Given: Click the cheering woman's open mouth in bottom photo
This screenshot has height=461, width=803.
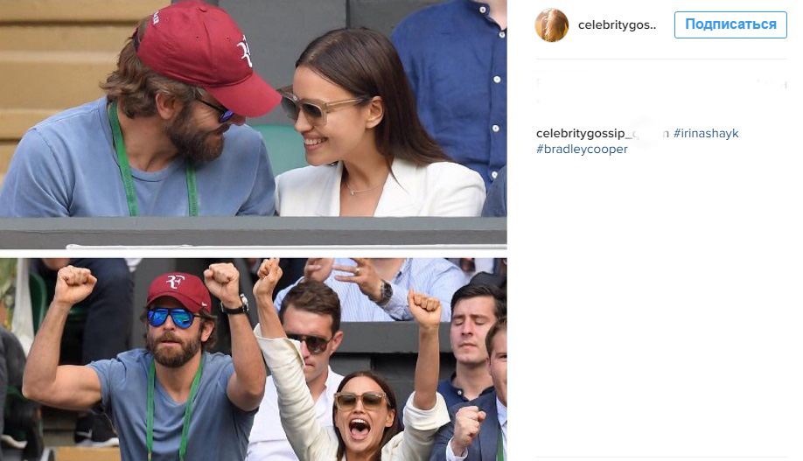Looking at the screenshot, I should coord(359,430).
